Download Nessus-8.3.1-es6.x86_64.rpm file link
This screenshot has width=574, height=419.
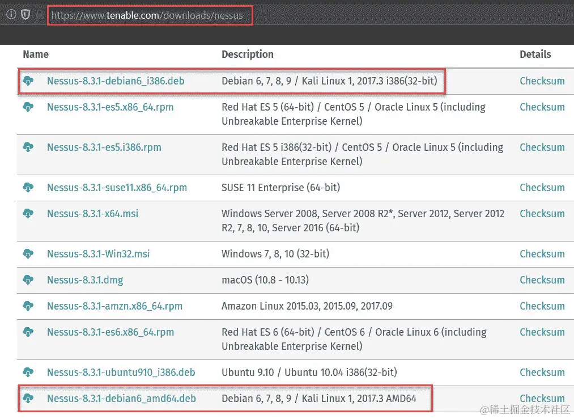110,333
